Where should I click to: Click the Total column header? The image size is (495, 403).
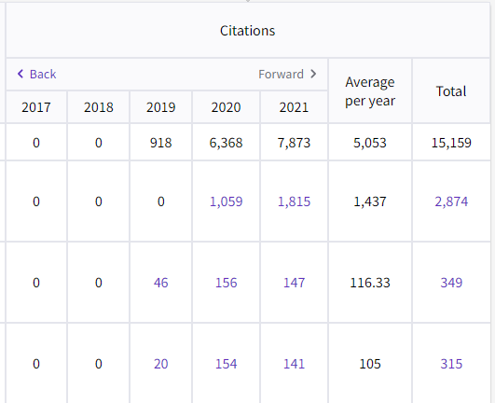click(x=451, y=91)
